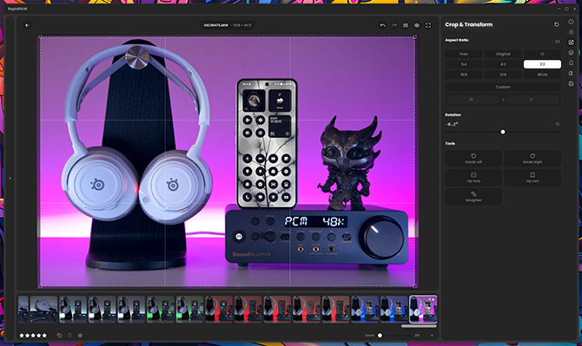This screenshot has width=582, height=346.
Task: Copy the current adjustments
Action: coord(59,336)
